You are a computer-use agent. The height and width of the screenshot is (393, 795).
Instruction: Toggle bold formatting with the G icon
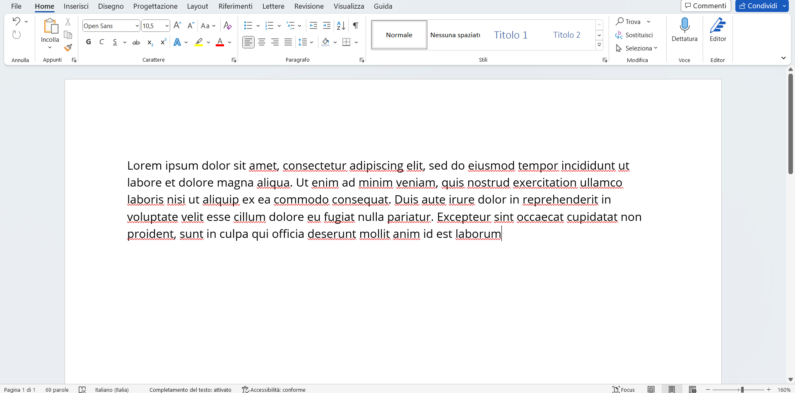point(88,42)
